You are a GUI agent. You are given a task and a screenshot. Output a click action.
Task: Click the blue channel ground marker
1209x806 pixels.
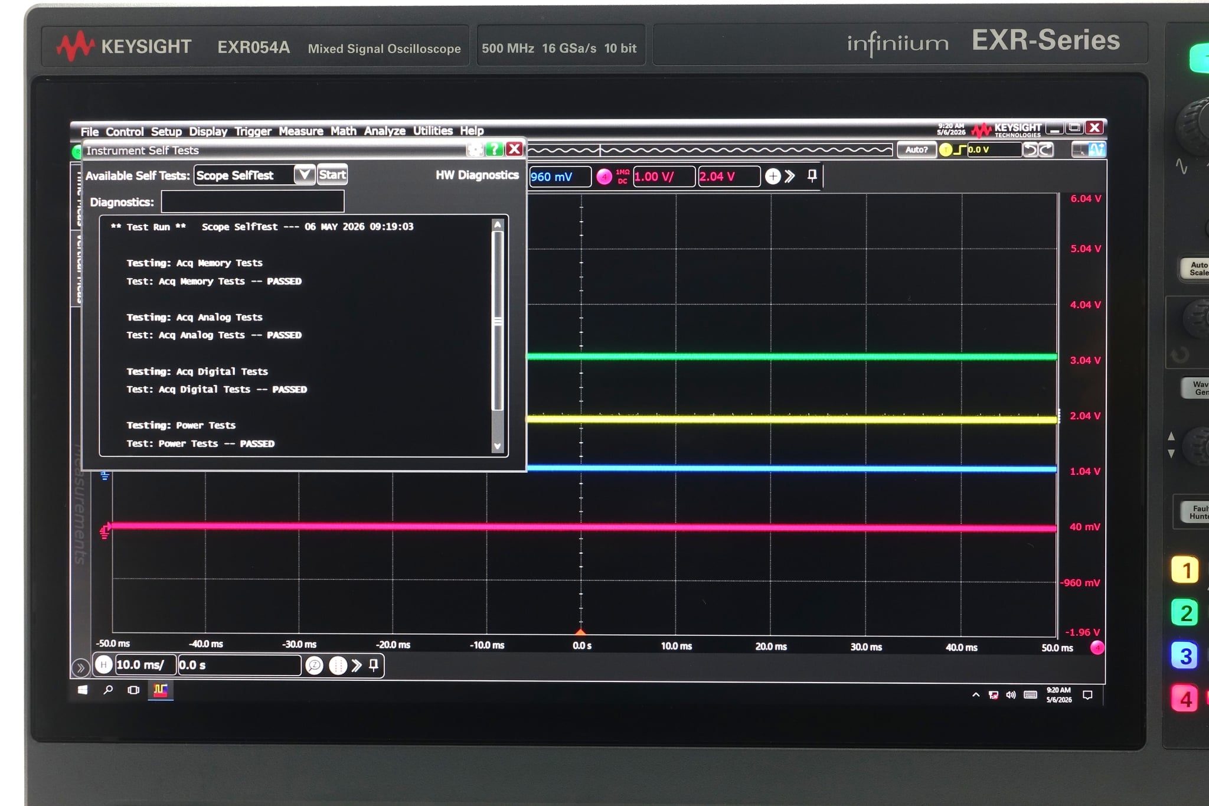(104, 475)
